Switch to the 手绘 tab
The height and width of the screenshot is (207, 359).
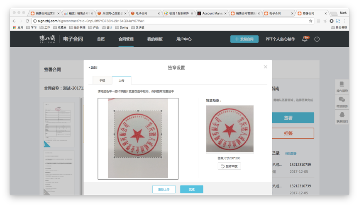(x=103, y=80)
